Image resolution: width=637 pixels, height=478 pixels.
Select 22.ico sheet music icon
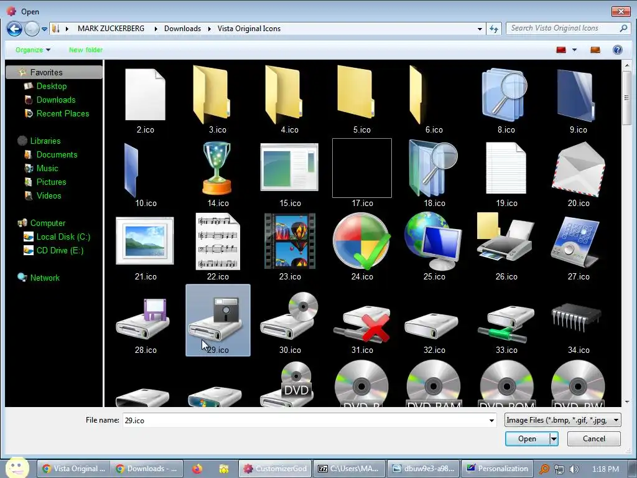pyautogui.click(x=218, y=241)
